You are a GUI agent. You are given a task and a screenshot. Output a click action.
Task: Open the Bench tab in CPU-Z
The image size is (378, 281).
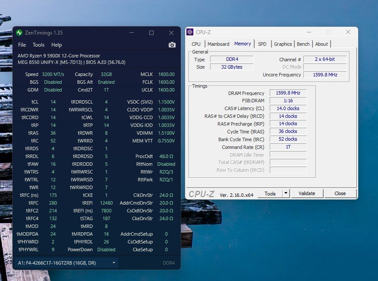(x=303, y=44)
